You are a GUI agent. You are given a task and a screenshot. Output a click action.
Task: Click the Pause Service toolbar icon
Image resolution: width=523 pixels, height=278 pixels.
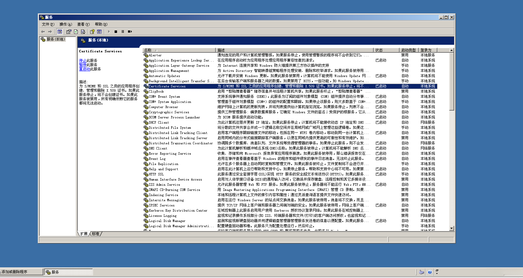pyautogui.click(x=123, y=32)
